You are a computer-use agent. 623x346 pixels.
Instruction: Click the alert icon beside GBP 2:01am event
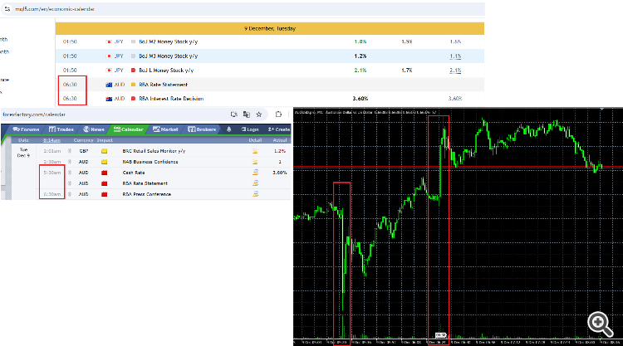[70, 151]
